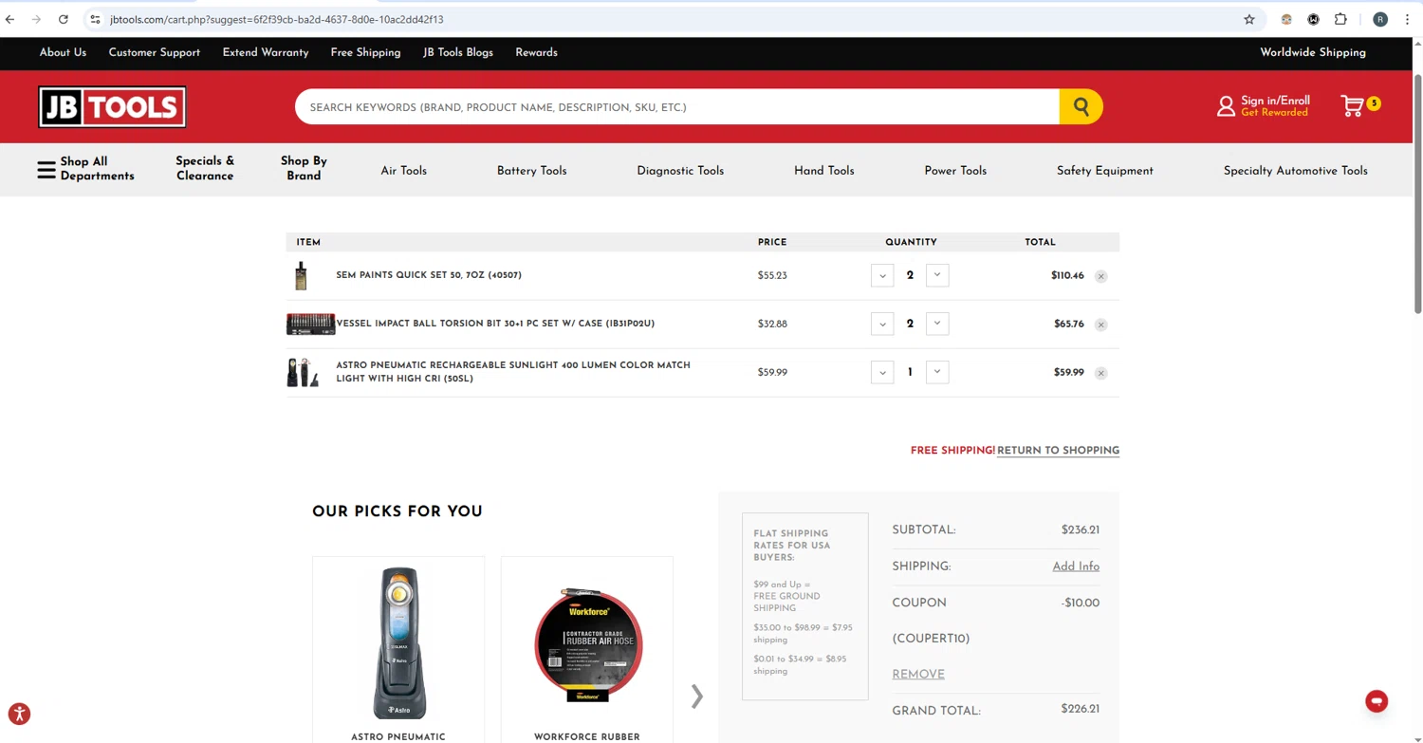Focus the search keywords field
Screen dimensions: 1423x743
[676, 107]
